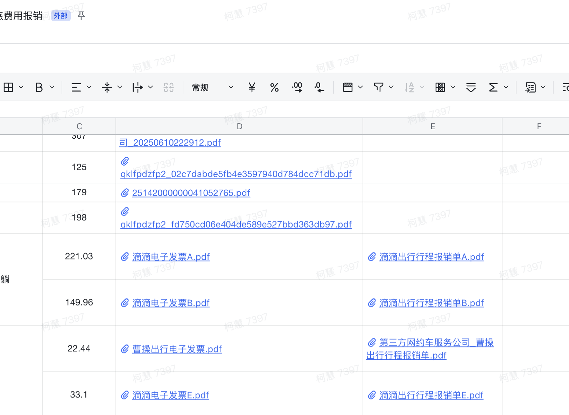Toggle bold text formatting
569x415 pixels.
39,87
